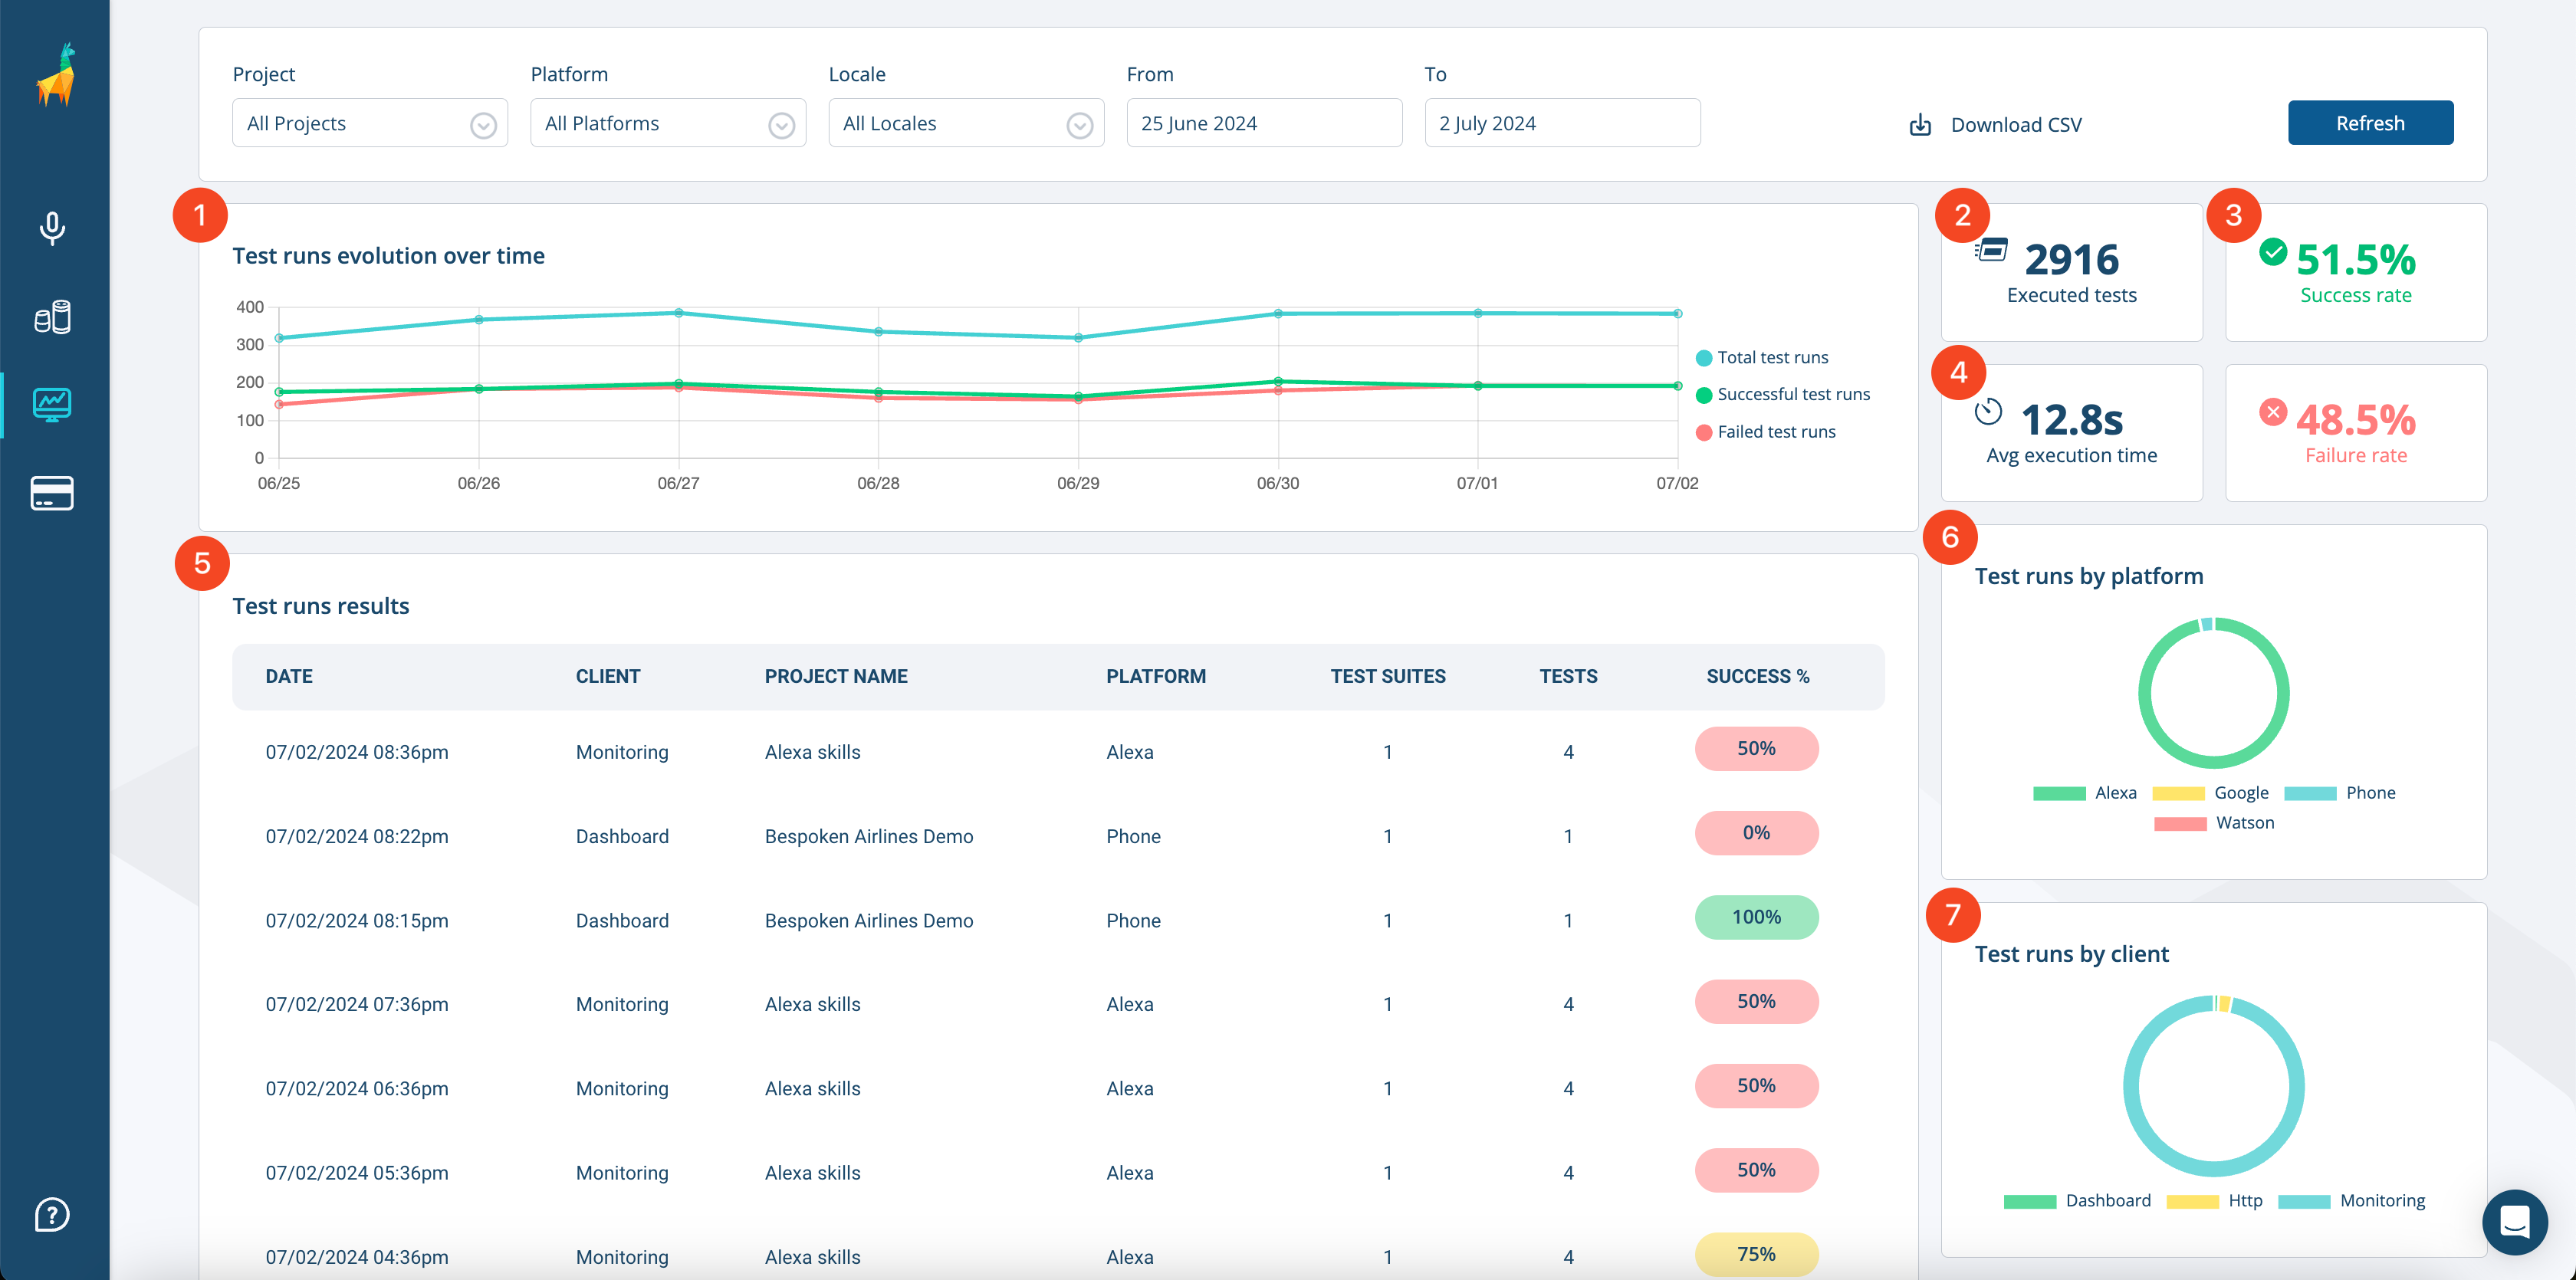Click the SUCCESS % column header

[x=1758, y=677]
